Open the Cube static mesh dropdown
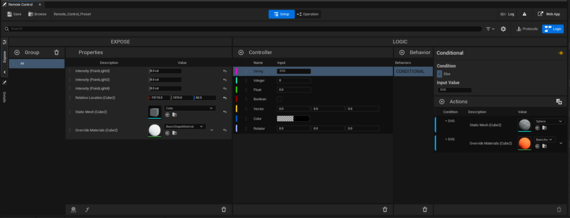The width and height of the screenshot is (570, 218). point(190,108)
